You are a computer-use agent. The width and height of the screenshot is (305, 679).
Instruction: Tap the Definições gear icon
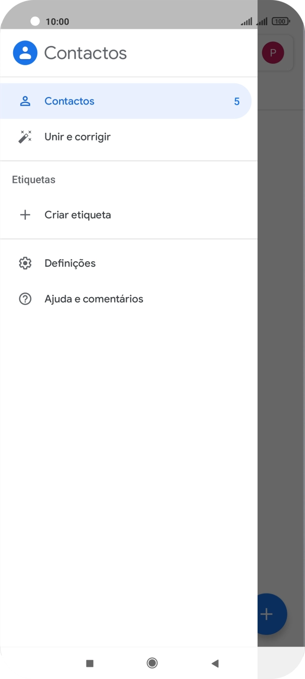pos(25,263)
